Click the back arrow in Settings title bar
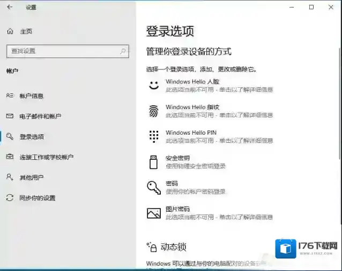 10,7
